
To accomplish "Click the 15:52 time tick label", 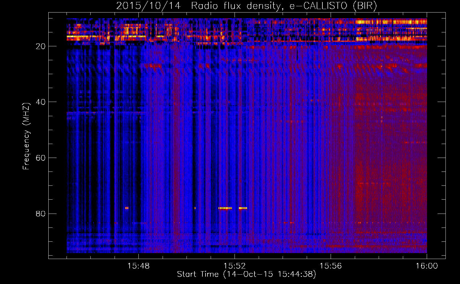I will (x=235, y=266).
